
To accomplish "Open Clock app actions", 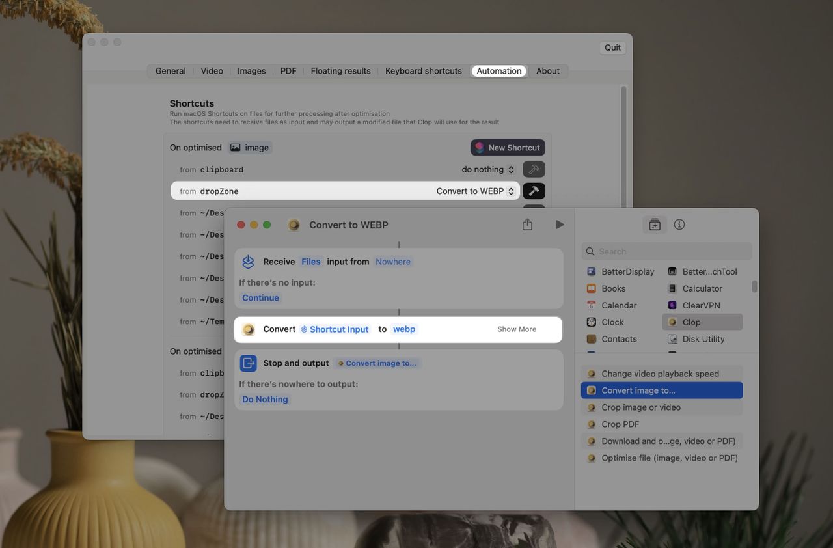I will click(612, 321).
